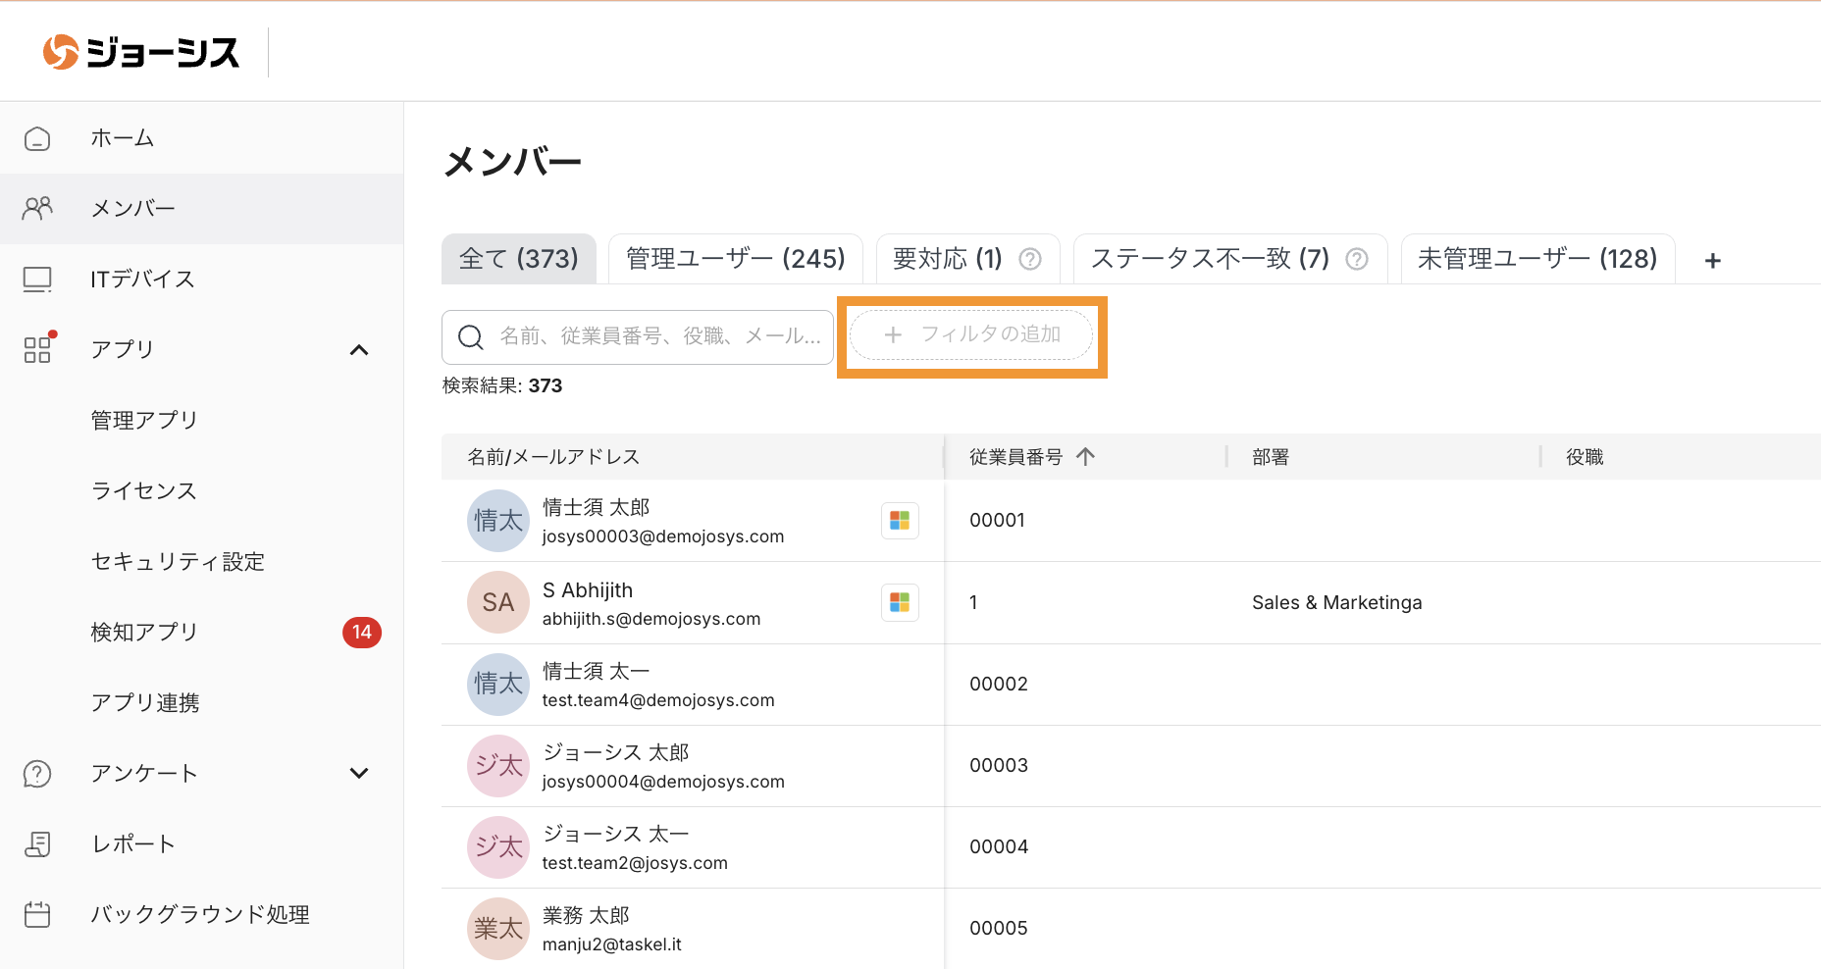This screenshot has height=969, width=1821.
Task: Sort by 従業員番号 ascending arrow
Action: [x=1085, y=456]
